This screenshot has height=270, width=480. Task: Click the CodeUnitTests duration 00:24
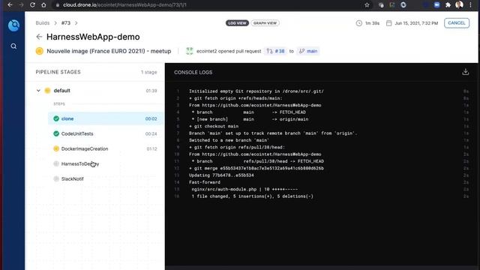151,133
